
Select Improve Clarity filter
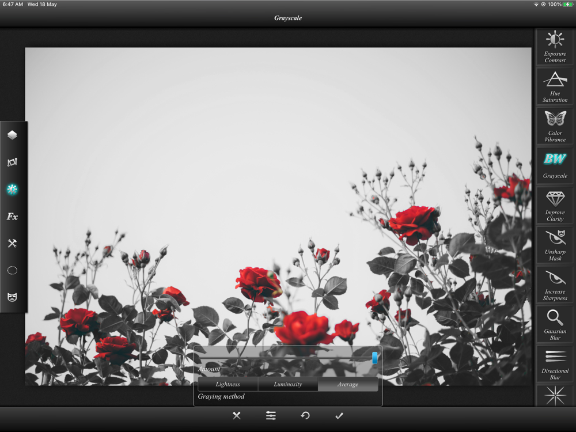coord(555,206)
